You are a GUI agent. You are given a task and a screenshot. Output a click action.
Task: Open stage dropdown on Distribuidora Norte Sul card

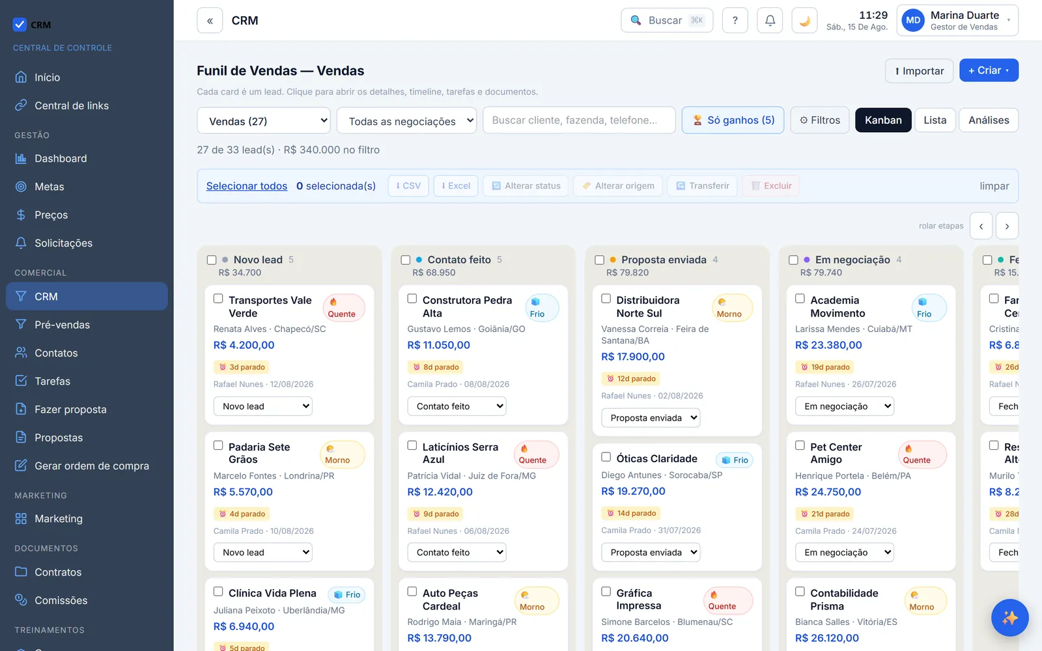pyautogui.click(x=651, y=418)
